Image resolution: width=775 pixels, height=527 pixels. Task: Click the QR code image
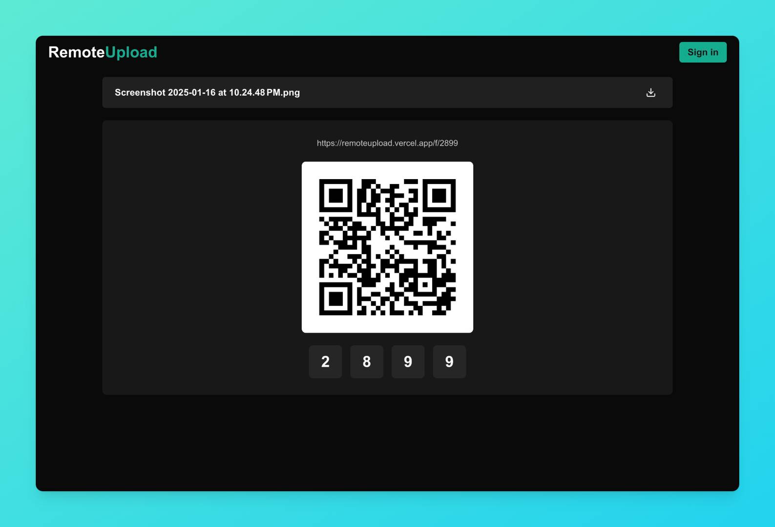[x=387, y=247]
